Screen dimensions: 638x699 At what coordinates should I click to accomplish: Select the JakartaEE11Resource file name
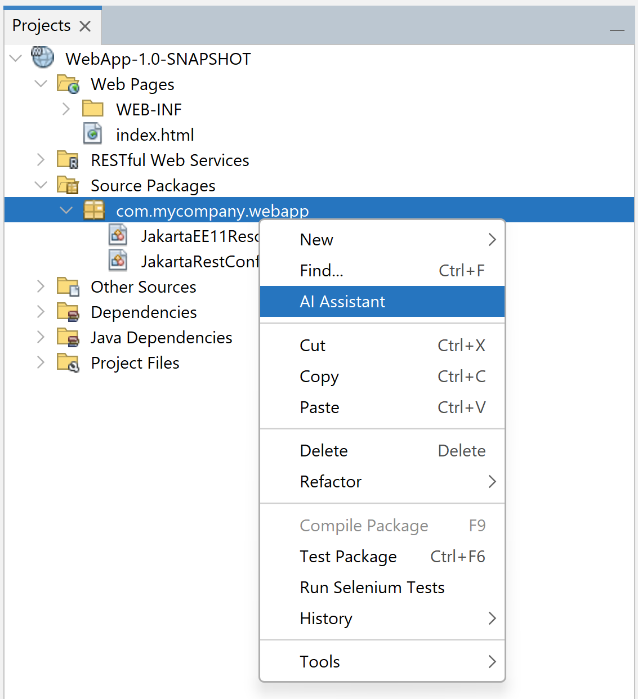tap(200, 236)
